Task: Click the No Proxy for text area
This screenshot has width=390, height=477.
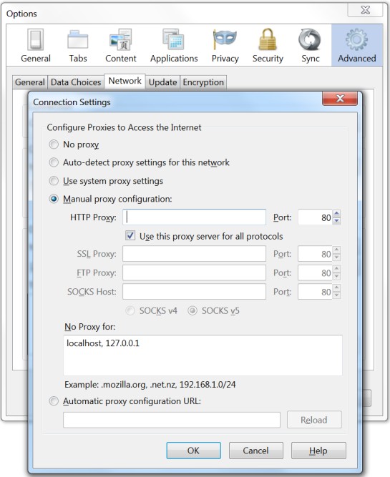Action: [x=203, y=355]
